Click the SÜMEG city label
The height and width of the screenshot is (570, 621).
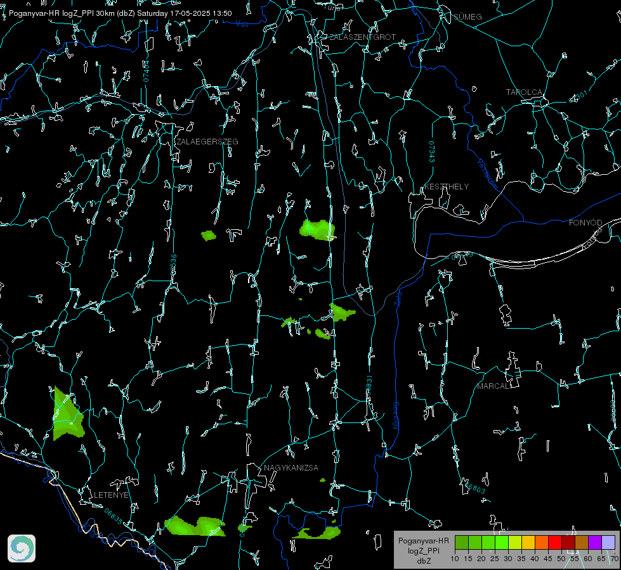[467, 16]
